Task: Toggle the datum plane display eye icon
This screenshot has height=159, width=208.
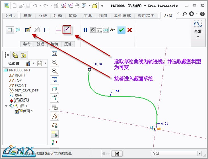Action: tap(55, 125)
